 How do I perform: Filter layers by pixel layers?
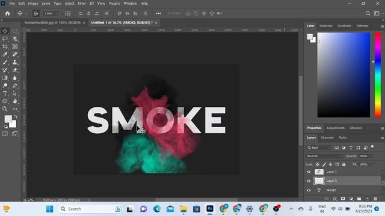pyautogui.click(x=336, y=148)
